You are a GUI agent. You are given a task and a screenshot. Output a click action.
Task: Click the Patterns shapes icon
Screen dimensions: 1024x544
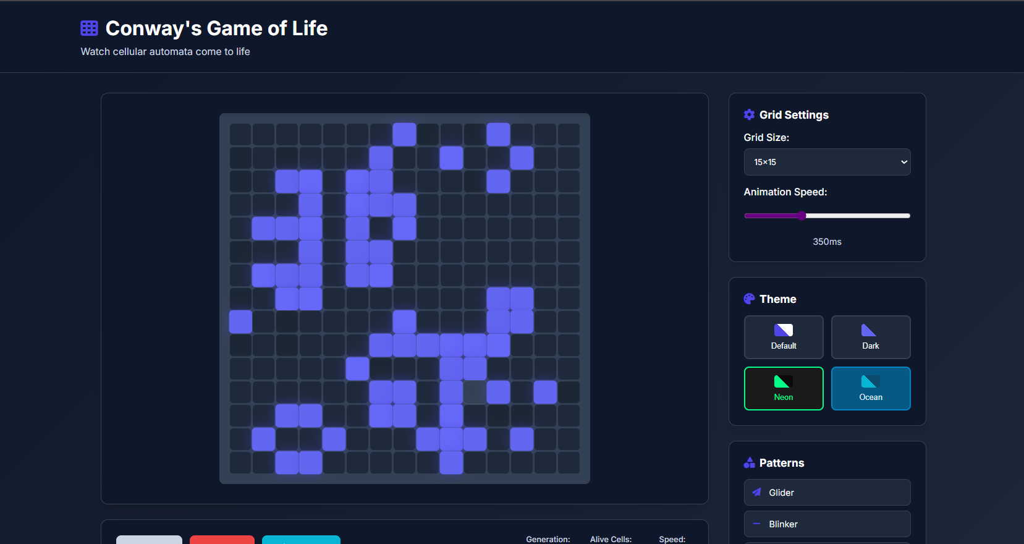point(749,463)
